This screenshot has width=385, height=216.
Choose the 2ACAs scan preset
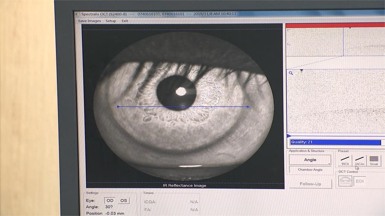coord(359,160)
